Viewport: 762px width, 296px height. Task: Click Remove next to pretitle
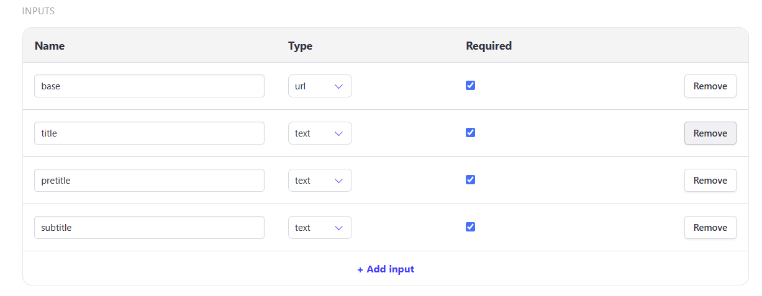tap(710, 181)
